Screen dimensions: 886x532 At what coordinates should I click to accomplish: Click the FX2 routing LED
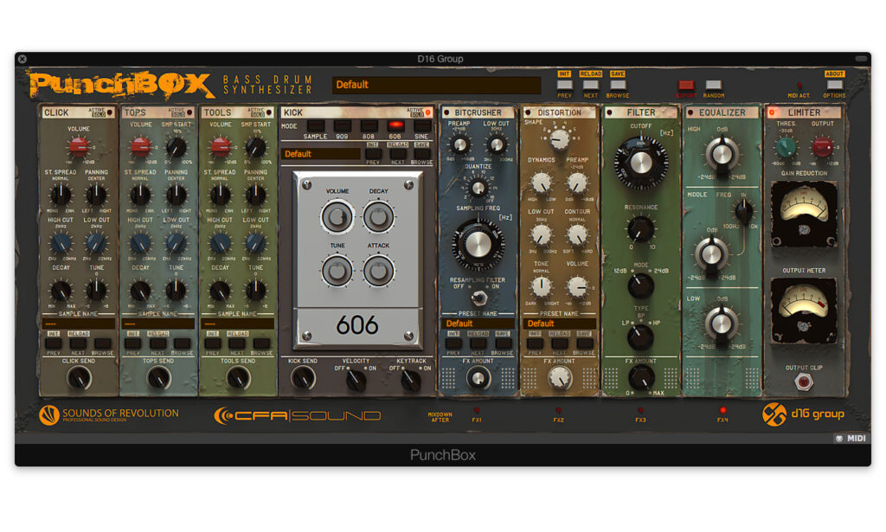(558, 411)
